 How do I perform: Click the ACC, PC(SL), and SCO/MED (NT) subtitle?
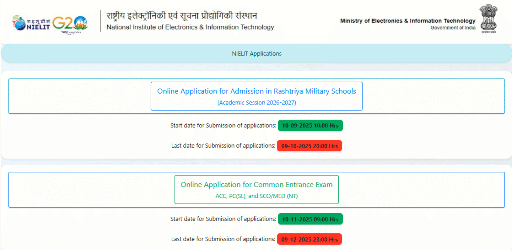(256, 196)
